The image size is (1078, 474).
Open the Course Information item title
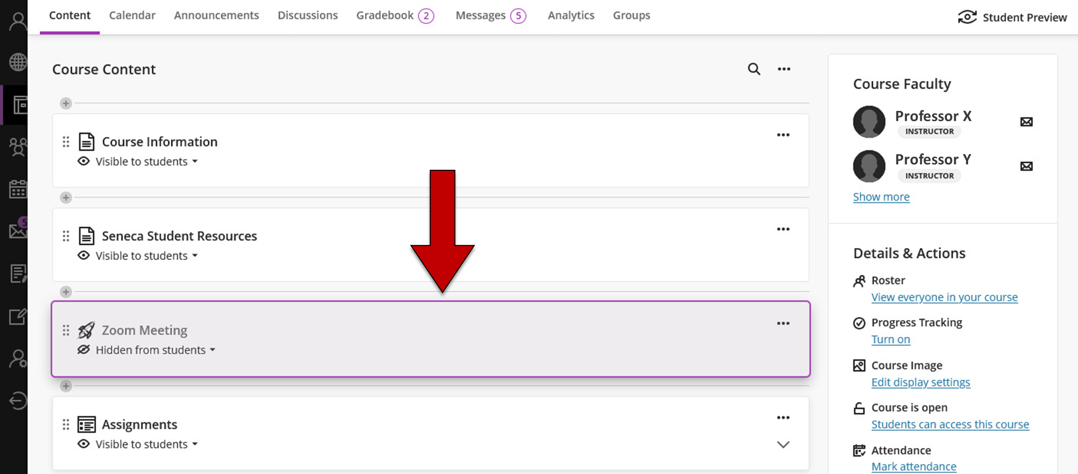160,142
